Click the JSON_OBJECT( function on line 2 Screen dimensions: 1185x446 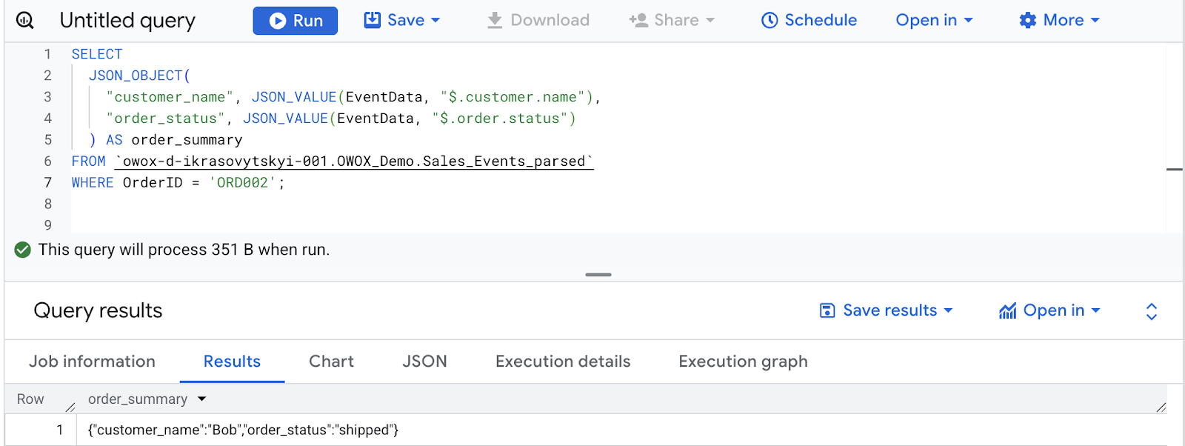tap(139, 76)
